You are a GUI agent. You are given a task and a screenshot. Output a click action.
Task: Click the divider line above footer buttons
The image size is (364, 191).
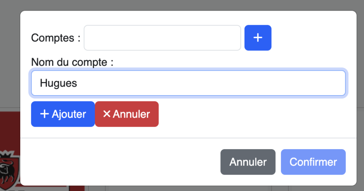point(188,138)
